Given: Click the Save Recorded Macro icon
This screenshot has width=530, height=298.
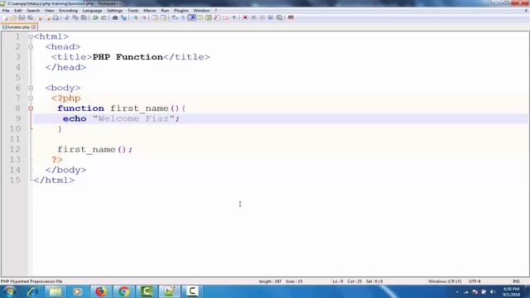Looking at the screenshot, I should pos(279,17).
